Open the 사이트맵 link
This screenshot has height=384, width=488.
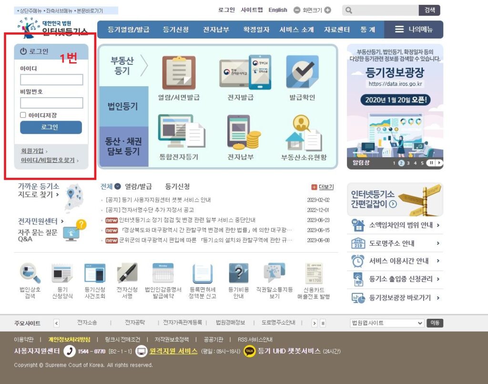[252, 10]
